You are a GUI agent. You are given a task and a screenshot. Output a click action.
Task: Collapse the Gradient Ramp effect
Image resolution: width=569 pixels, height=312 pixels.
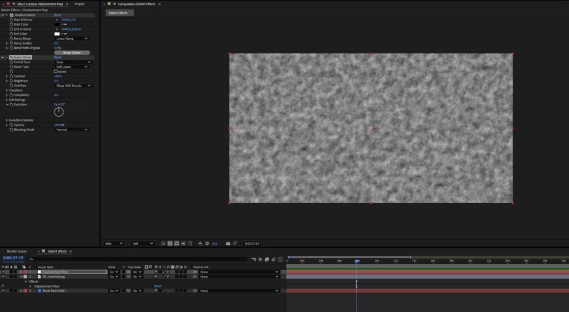(3, 15)
